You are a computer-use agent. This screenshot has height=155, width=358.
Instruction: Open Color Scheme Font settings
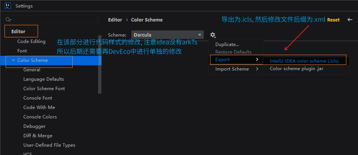click(x=44, y=89)
